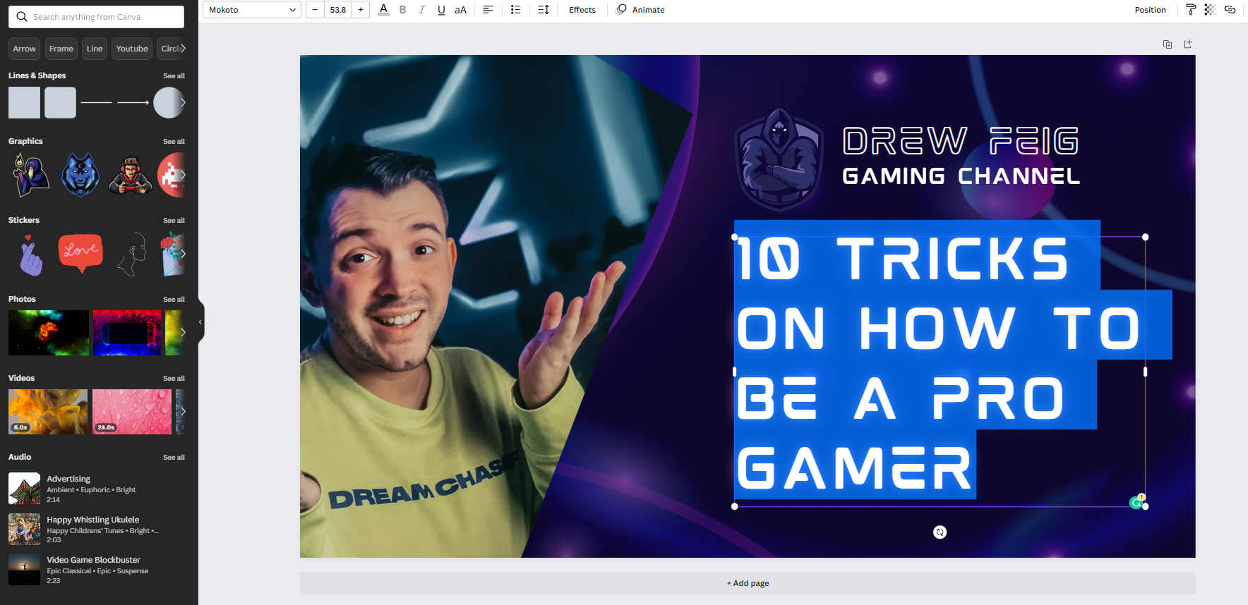Add the 24.0s pink droplets video
Image resolution: width=1248 pixels, height=605 pixels.
pos(132,412)
